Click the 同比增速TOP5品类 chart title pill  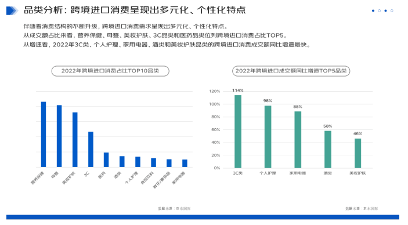[291, 71]
